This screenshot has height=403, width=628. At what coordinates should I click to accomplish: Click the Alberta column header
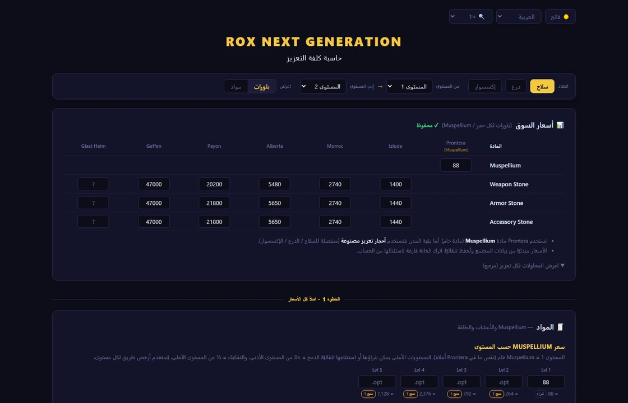274,146
